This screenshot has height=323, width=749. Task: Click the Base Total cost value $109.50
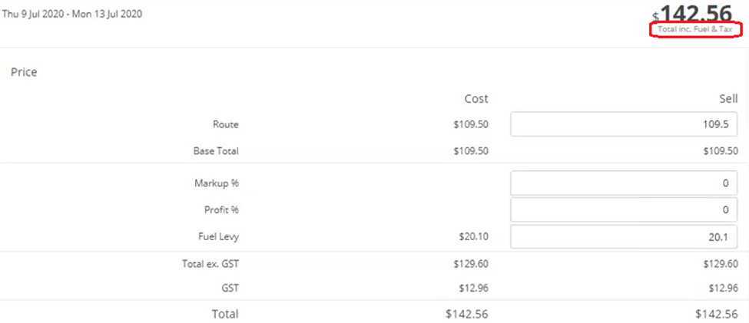click(x=471, y=151)
